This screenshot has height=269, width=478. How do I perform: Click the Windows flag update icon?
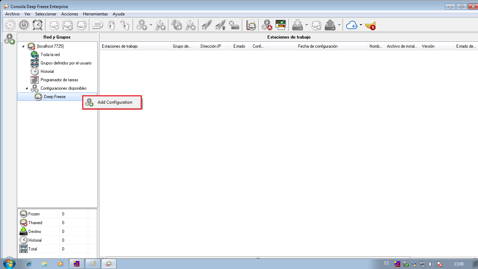[x=177, y=25]
